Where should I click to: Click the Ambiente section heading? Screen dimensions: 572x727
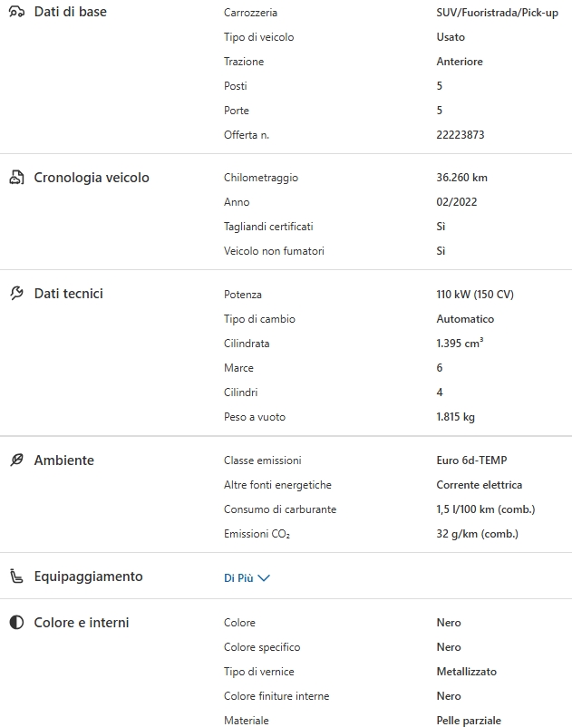[x=63, y=460]
